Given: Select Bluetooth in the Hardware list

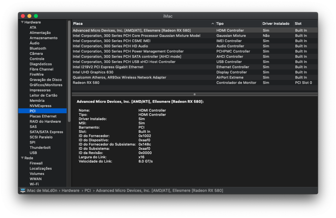Looking at the screenshot, I should pyautogui.click(x=38, y=48).
